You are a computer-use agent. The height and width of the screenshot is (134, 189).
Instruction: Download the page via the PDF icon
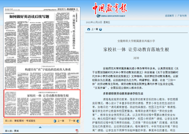pyautogui.click(x=77, y=131)
